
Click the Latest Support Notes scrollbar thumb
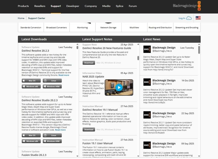(x=138, y=58)
